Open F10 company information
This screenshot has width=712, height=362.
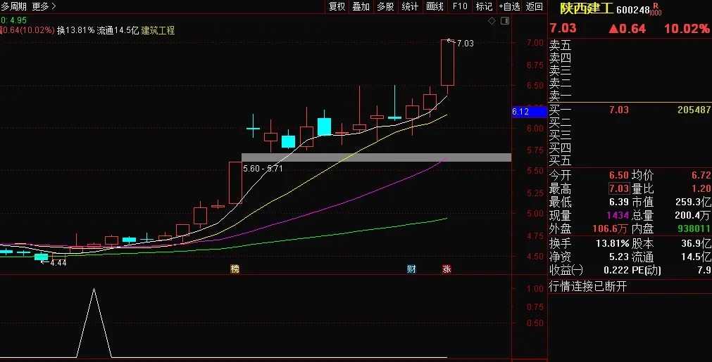[460, 6]
